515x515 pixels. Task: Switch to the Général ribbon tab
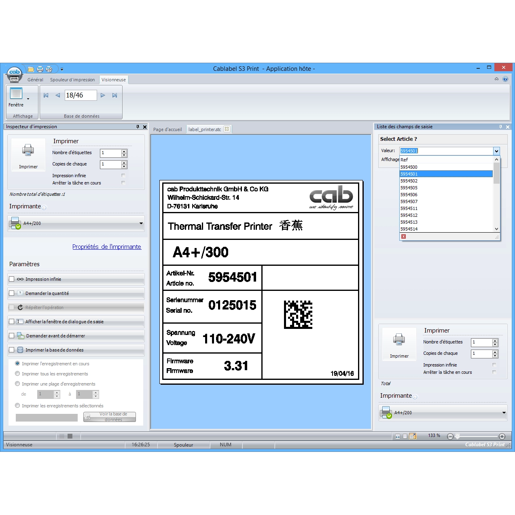pyautogui.click(x=35, y=80)
